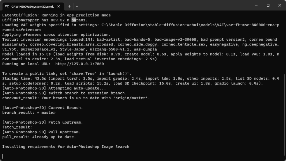Click 'LatentDiffusion: Running in eps-prediction mode' line
Screen dimensions: 286x161
click(x=56, y=15)
